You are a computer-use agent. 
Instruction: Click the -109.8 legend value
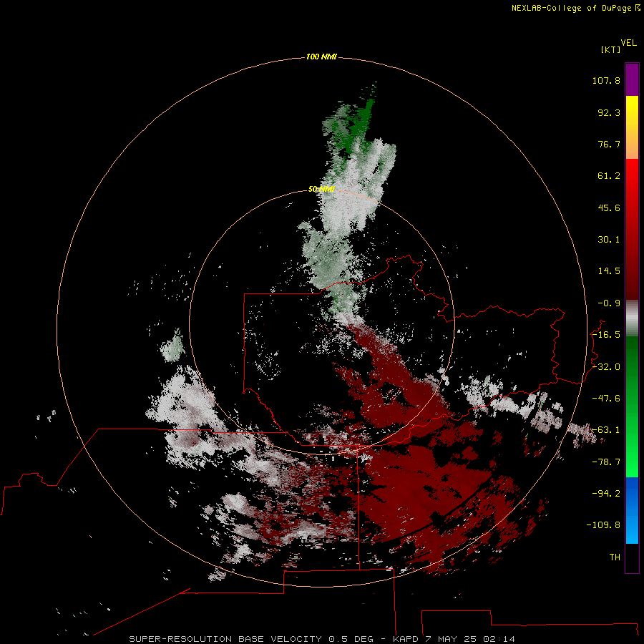(603, 525)
